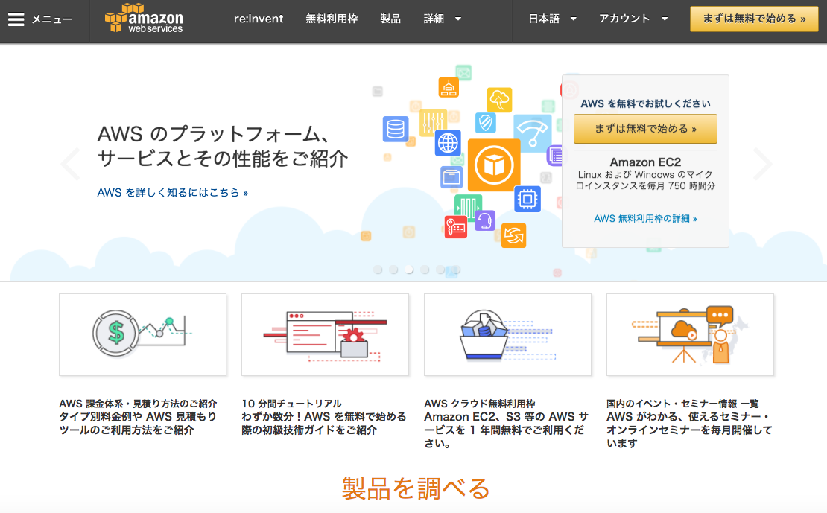Click the Amazon Web Services logo
The width and height of the screenshot is (827, 513).
point(144,19)
